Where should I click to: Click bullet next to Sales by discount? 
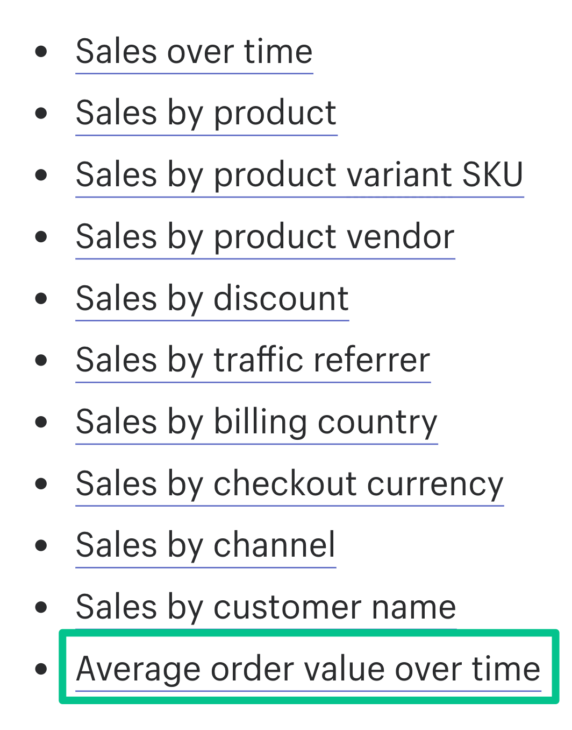tap(41, 299)
